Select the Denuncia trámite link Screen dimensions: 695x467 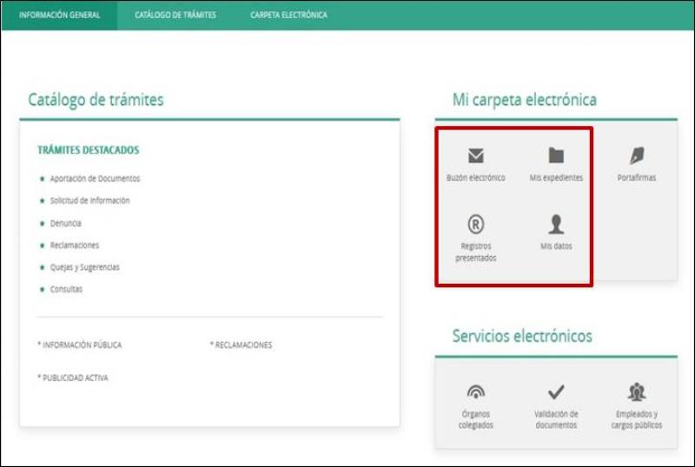[66, 223]
